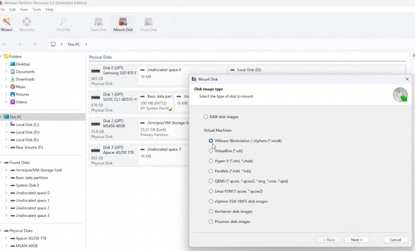Click the Disk 3 Apacer drive icon
This screenshot has width=415, height=251.
pos(96,151)
